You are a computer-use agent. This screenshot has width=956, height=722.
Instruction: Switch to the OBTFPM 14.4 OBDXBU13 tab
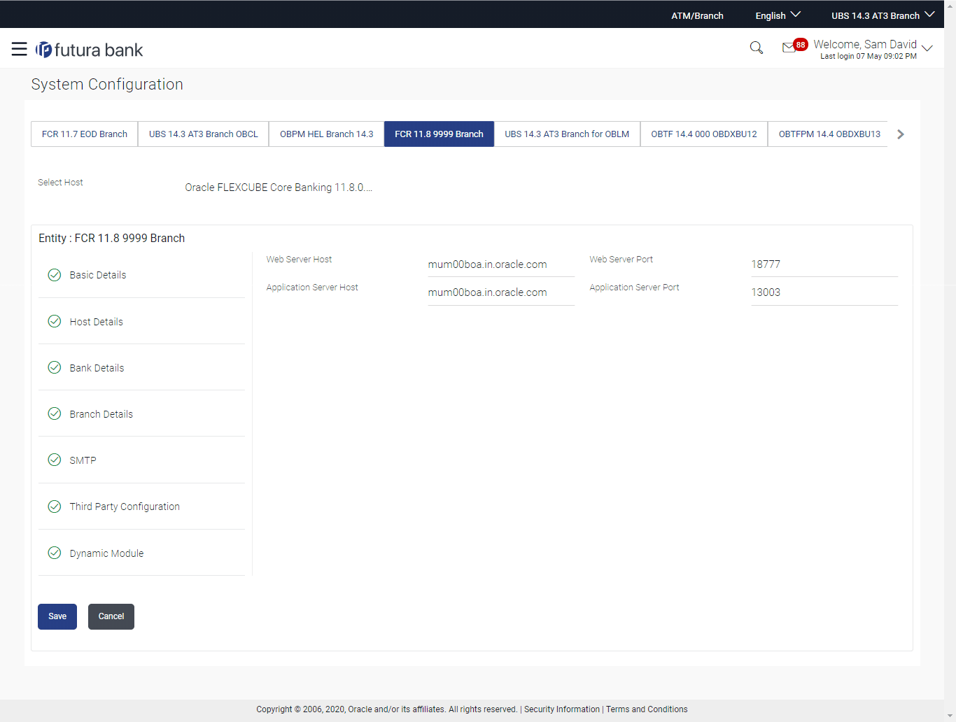coord(829,134)
